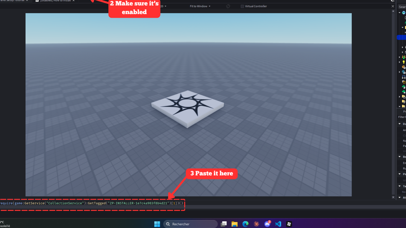Open the Windows Start menu
Image resolution: width=406 pixels, height=228 pixels.
[157, 224]
